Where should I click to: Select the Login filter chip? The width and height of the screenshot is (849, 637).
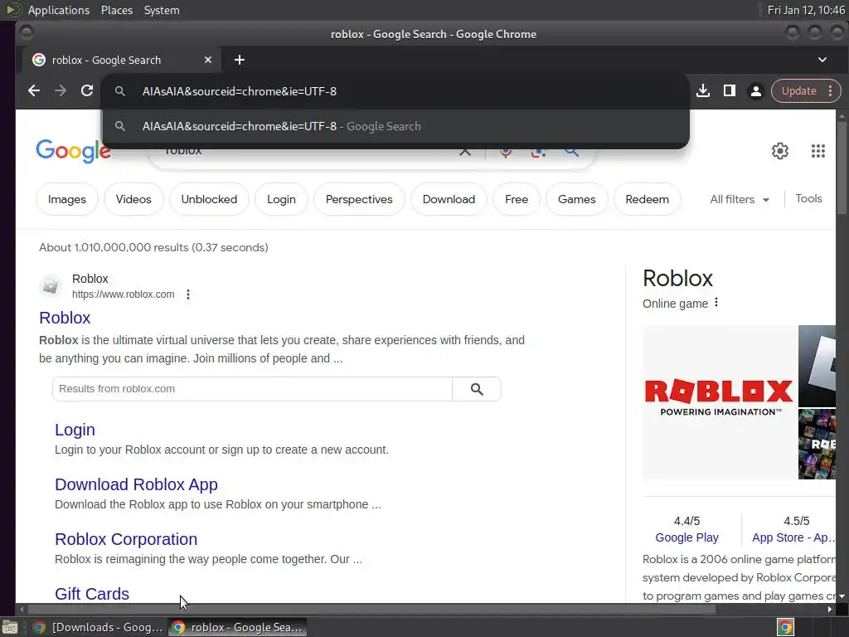pos(281,199)
